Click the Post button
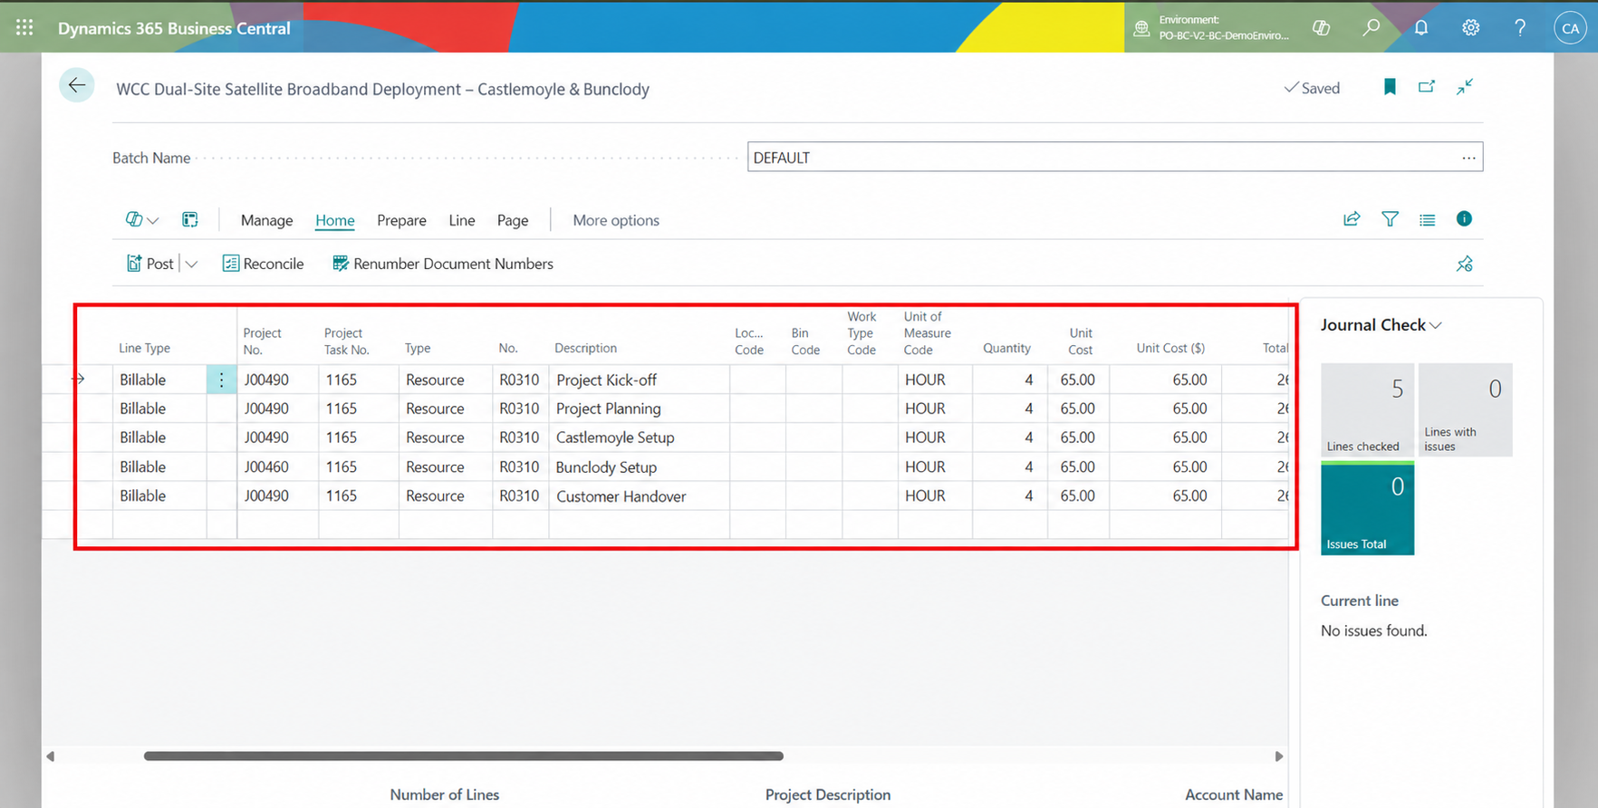 click(150, 264)
